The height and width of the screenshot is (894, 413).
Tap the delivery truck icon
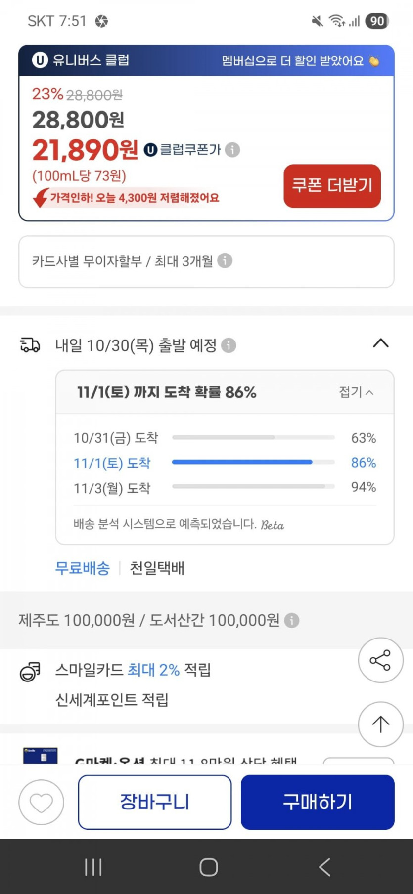[x=30, y=345]
